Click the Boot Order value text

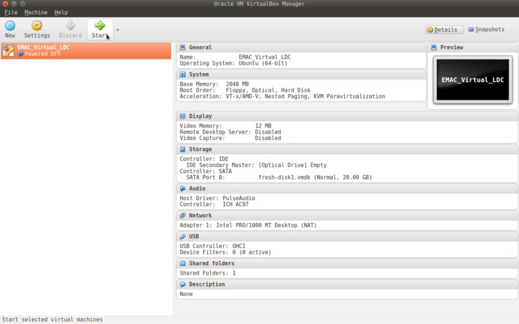click(268, 90)
